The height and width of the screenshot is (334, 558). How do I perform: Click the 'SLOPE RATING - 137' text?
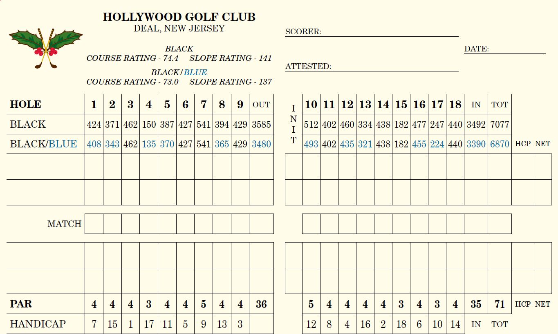[x=231, y=82]
